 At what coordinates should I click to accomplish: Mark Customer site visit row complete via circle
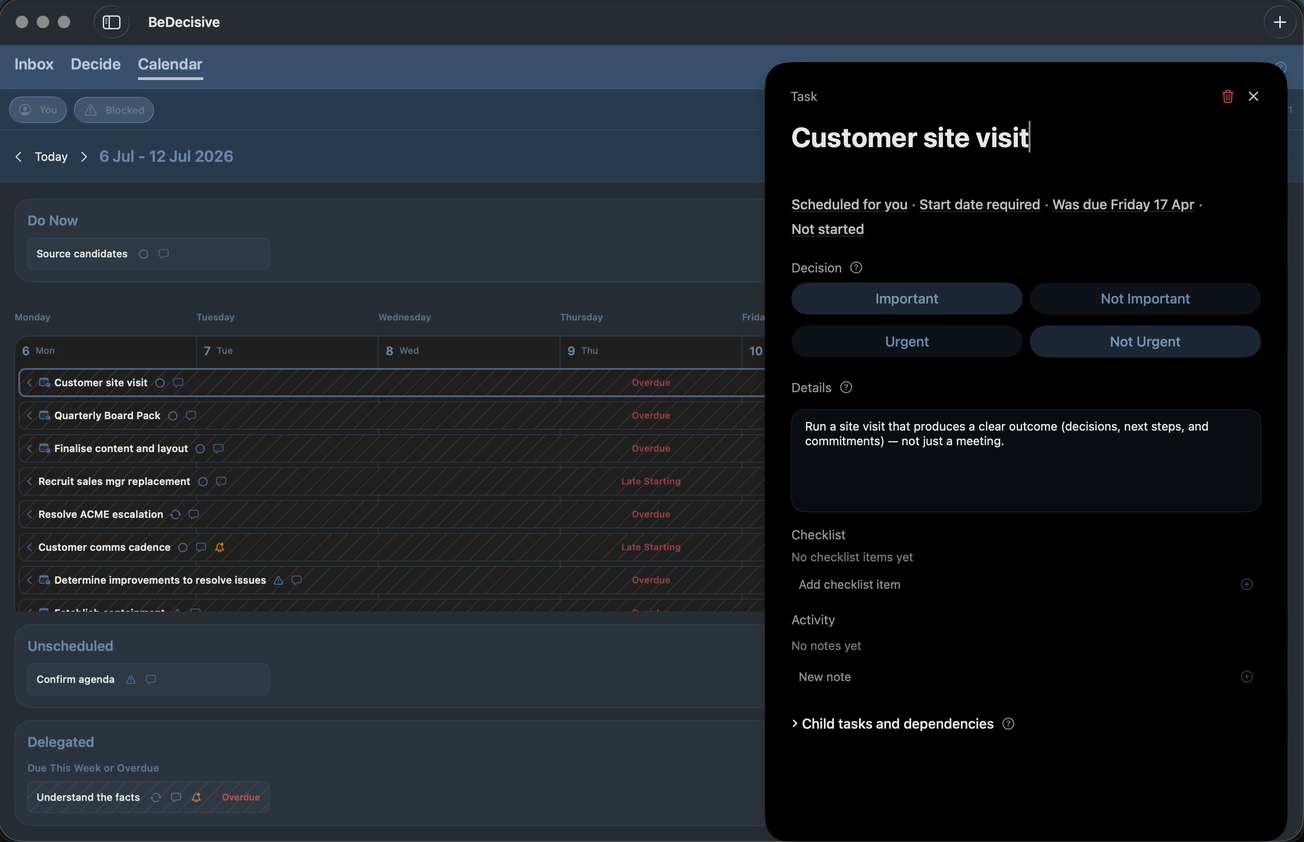tap(159, 383)
